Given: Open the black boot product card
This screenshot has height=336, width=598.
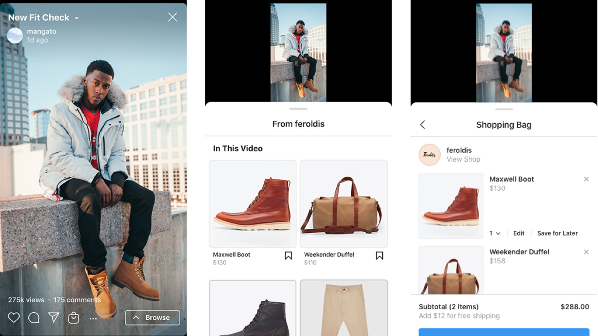Looking at the screenshot, I should (253, 308).
